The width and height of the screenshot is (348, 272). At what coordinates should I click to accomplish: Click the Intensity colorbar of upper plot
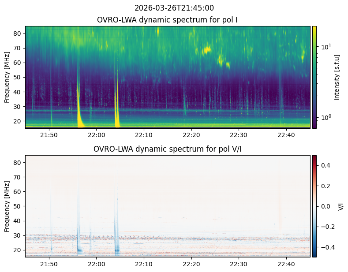(314, 77)
